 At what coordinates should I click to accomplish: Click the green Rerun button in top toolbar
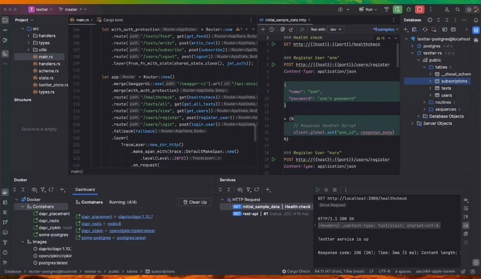[x=397, y=10]
